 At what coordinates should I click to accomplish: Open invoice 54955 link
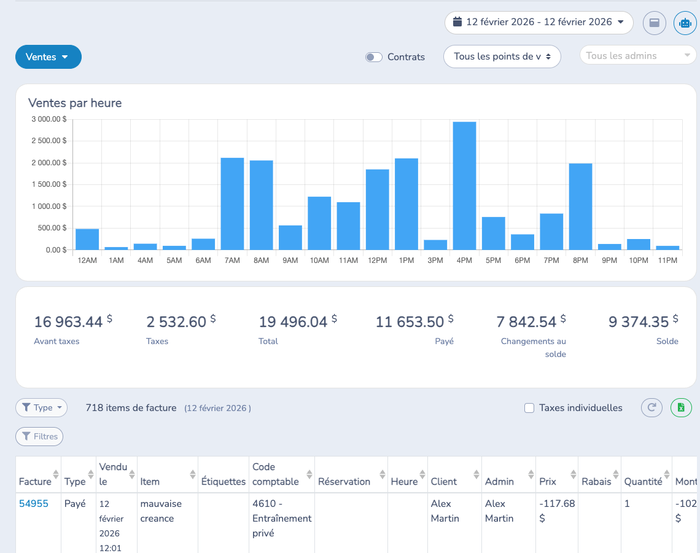click(x=34, y=503)
